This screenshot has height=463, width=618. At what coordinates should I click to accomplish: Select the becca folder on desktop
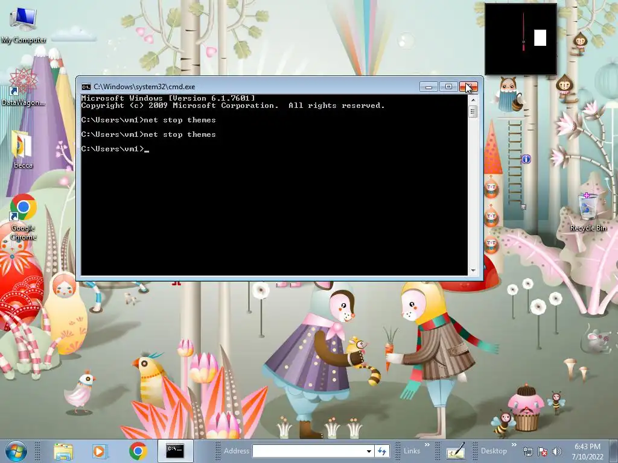coord(23,150)
